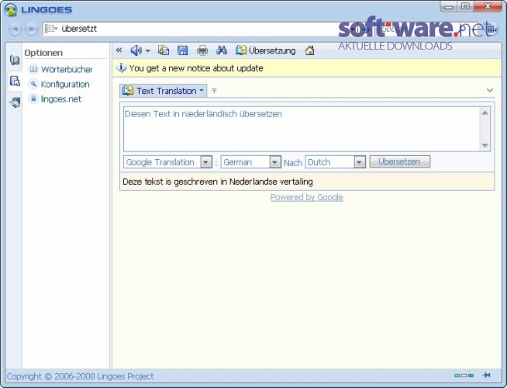Open the appendix tools sidebar tab

[x=15, y=102]
